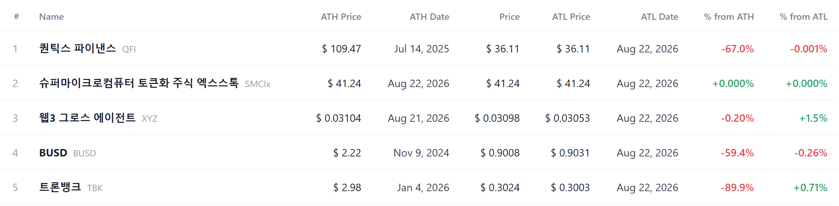Click the SMCIx ticker symbol
Image resolution: width=839 pixels, height=206 pixels.
tap(258, 84)
